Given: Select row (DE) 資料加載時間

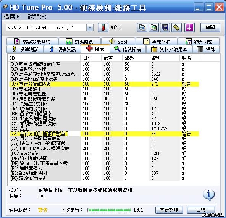Looking at the screenshot, I should tap(104, 158).
